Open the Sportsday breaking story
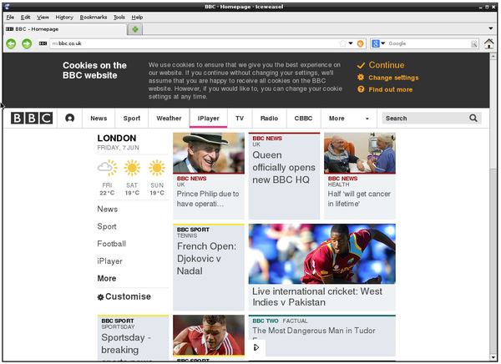 pos(126,344)
